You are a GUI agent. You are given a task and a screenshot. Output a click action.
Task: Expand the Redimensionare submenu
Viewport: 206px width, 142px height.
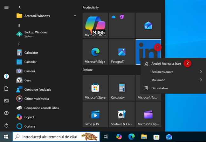pos(173,72)
